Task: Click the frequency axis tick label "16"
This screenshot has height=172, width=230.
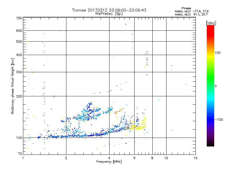Action: click(x=195, y=158)
